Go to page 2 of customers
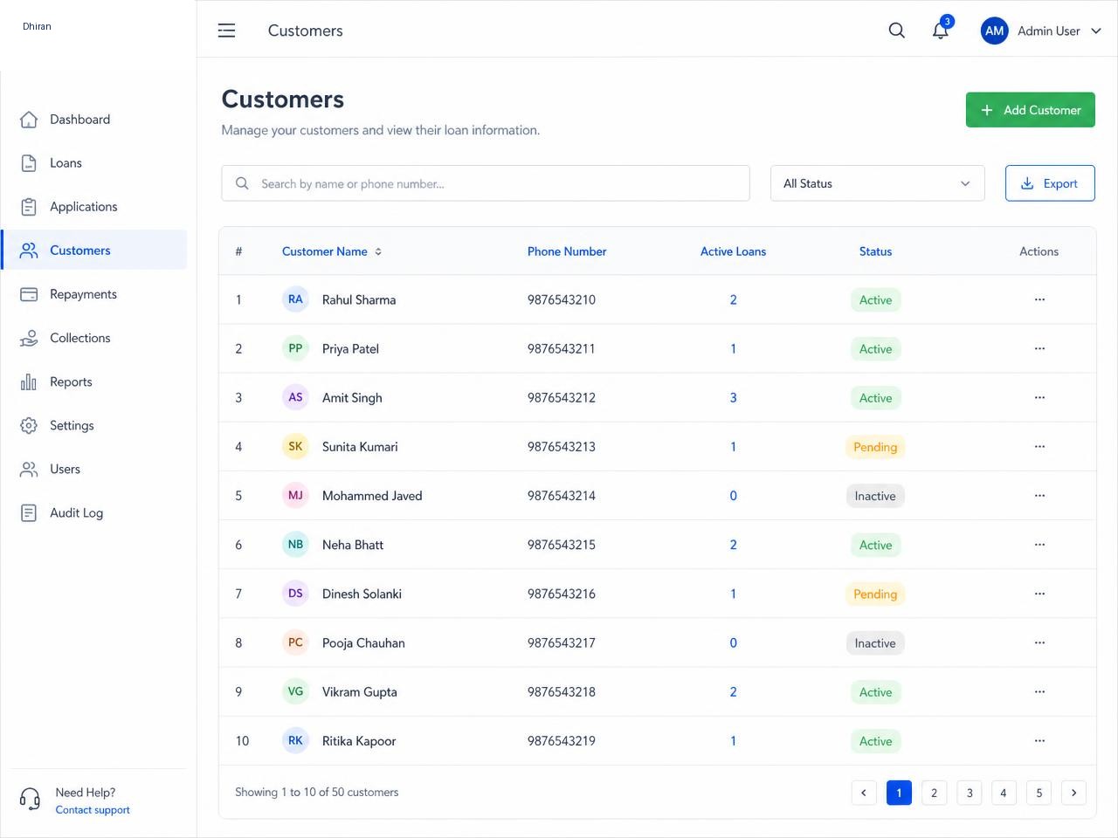 click(x=934, y=793)
